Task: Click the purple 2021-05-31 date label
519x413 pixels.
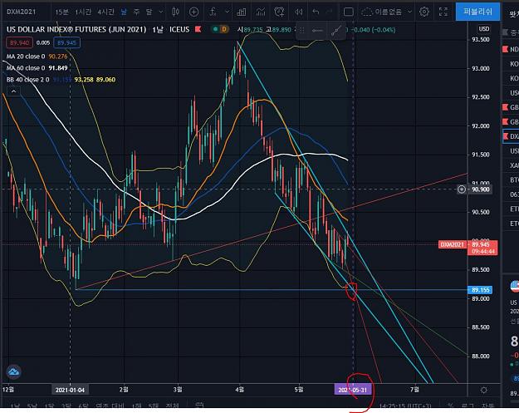Action: (x=353, y=390)
